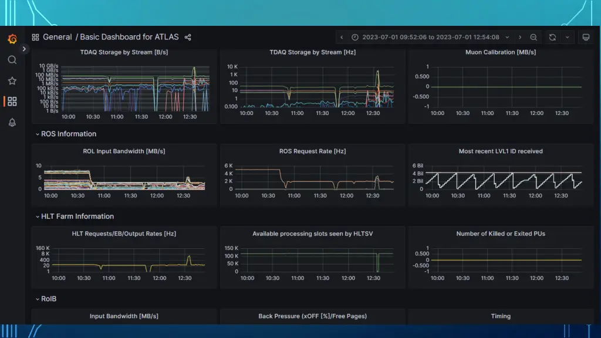Open the time range picker
Image resolution: width=601 pixels, height=338 pixels.
(x=430, y=37)
